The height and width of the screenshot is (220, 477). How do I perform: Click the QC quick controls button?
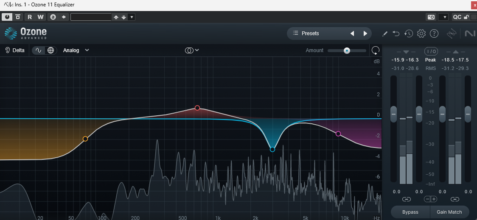[457, 17]
